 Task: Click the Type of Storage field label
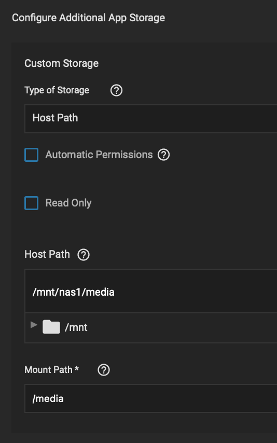coord(57,90)
